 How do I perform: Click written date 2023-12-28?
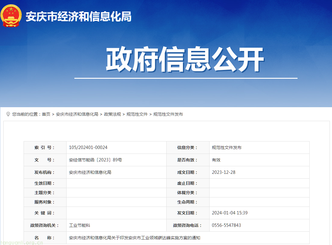click(x=223, y=172)
